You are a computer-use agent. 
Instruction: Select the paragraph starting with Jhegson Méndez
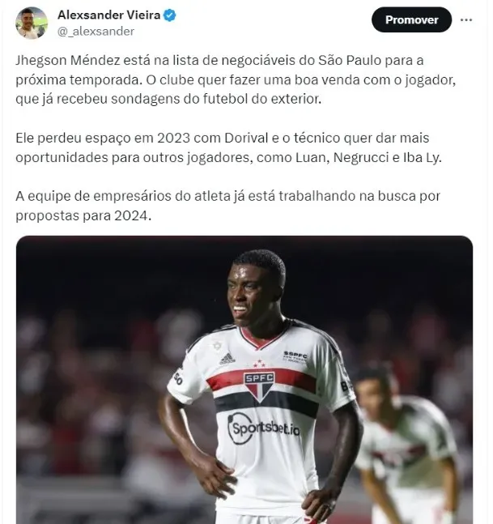tap(236, 80)
